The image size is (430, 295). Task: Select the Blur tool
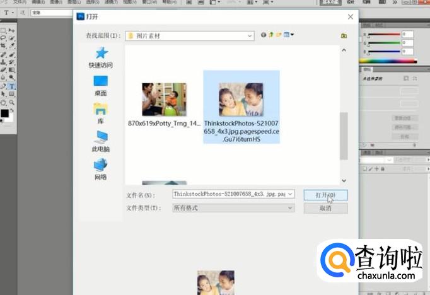click(3, 78)
